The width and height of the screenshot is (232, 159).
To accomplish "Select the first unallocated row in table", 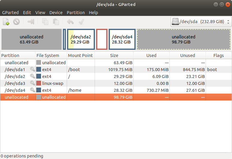I will (116, 63).
